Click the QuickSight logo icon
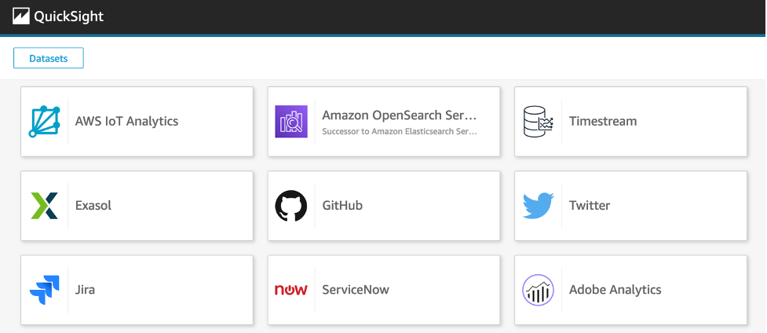Viewport: 767px width, 333px height. [x=21, y=16]
